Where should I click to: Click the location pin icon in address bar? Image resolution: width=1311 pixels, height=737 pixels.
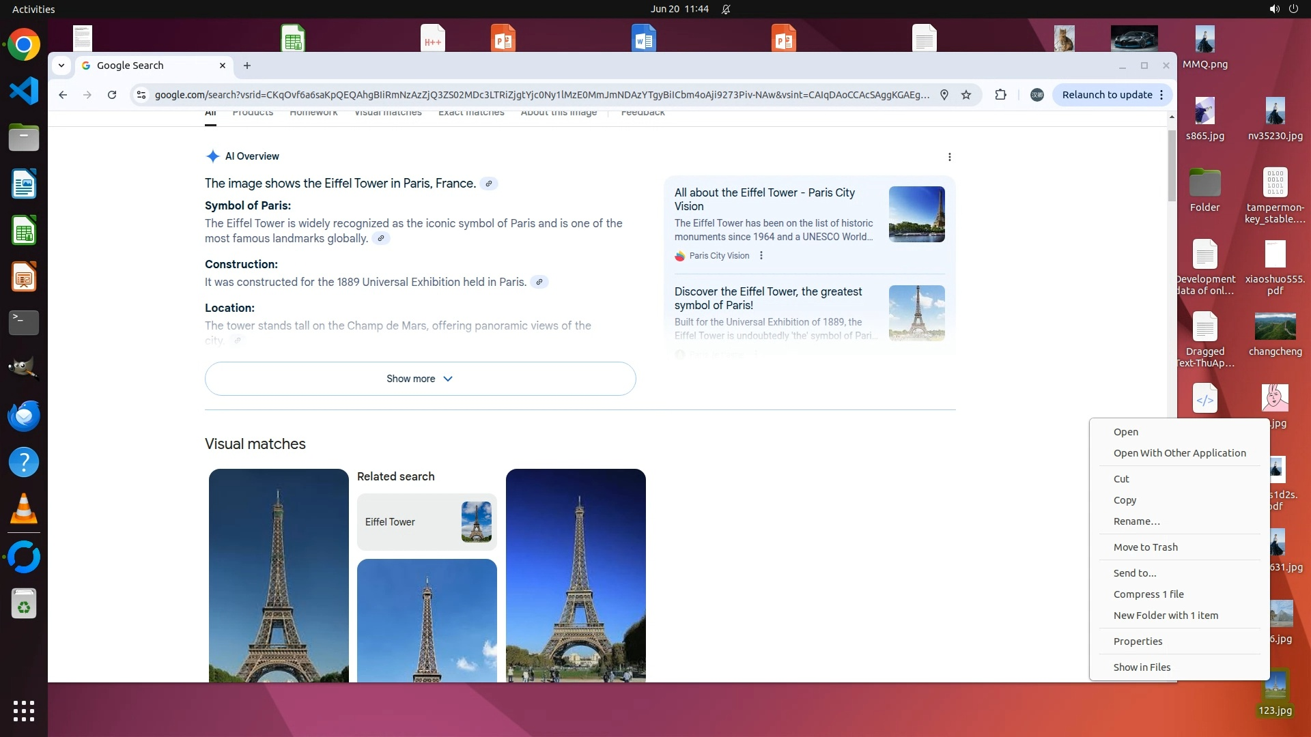[x=944, y=95]
